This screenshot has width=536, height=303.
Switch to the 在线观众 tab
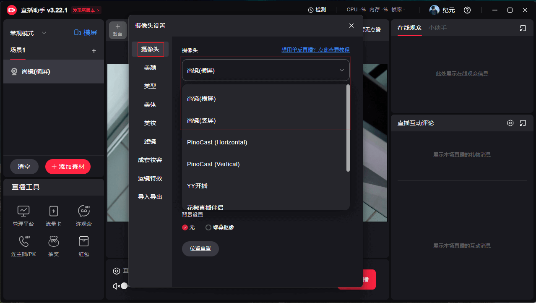pyautogui.click(x=410, y=28)
